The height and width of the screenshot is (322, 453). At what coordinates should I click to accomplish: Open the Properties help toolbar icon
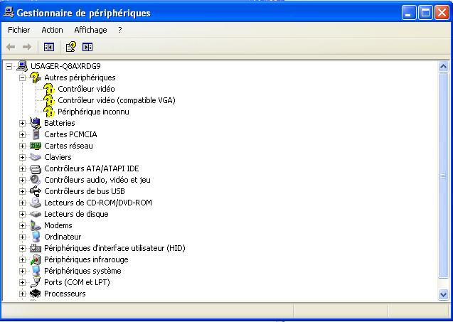(x=71, y=47)
